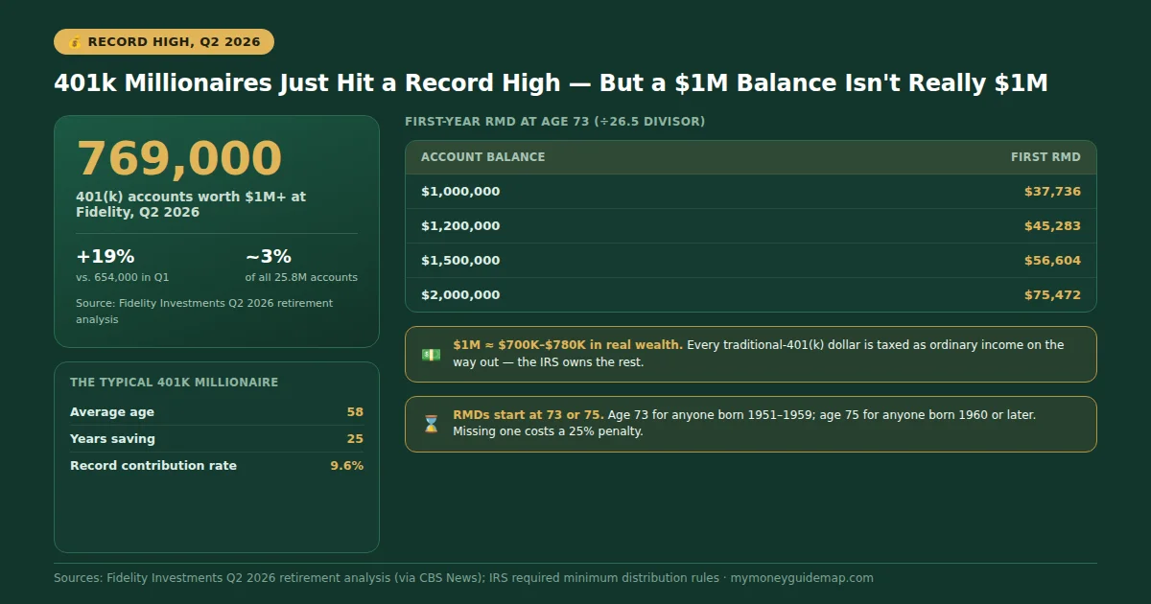Click the mymoneyguidemap.com link in footer
The image size is (1151, 604).
point(802,578)
